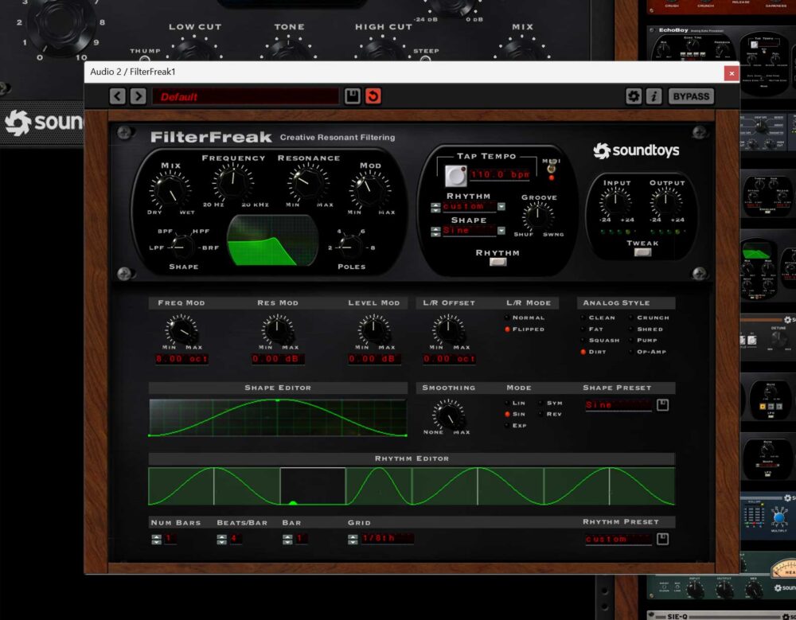The image size is (796, 620).
Task: Click the Rhythm up/down stepper in Tap Tempo panel
Action: pos(435,207)
